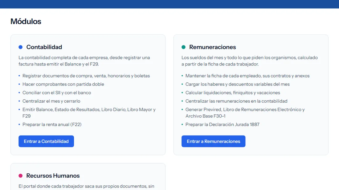Click the blue dot beside Contabilidad

[21, 47]
